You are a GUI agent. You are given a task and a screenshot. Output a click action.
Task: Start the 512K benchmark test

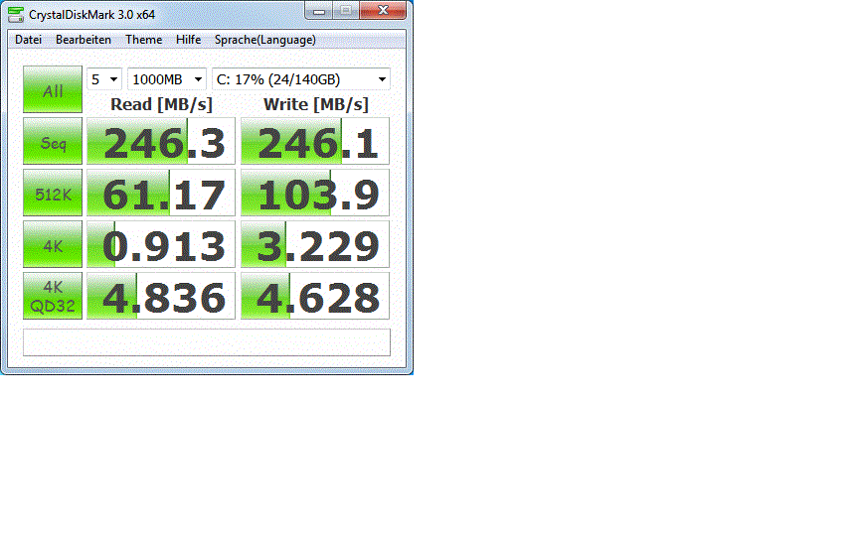point(53,193)
